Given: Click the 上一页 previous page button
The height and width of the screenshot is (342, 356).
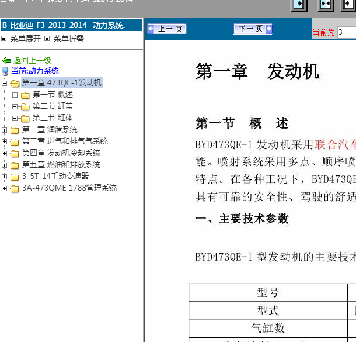Looking at the screenshot, I should coord(167,29).
